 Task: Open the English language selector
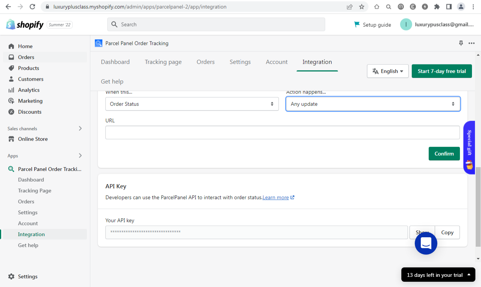tap(388, 71)
